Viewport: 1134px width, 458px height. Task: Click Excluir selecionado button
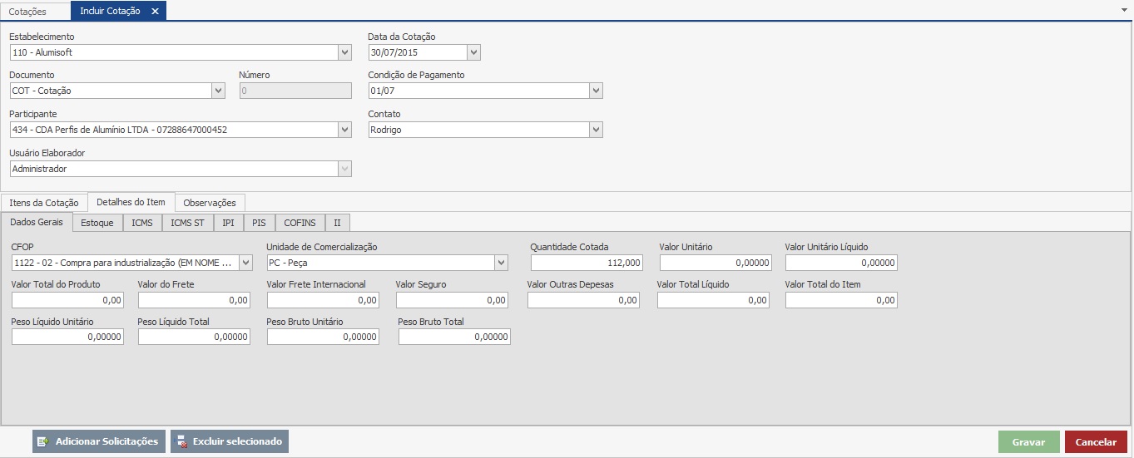[229, 441]
